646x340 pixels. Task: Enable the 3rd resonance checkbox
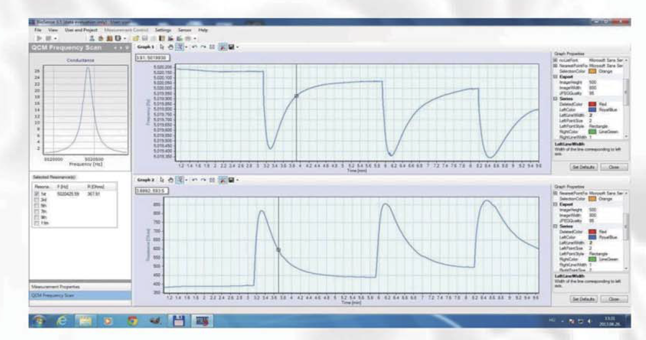(x=36, y=199)
